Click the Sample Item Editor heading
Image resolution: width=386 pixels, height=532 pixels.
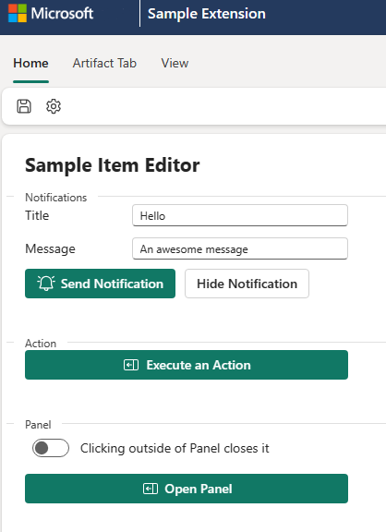pos(113,165)
